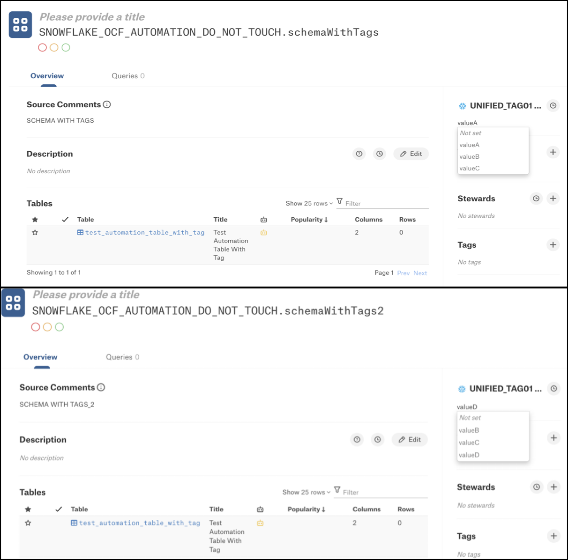Add a steward in schemaWithTags
568x560 pixels.
click(553, 199)
